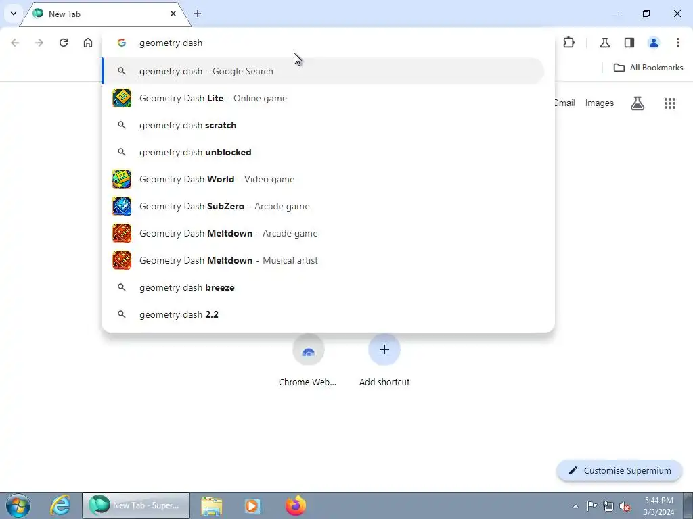Click inside the geometry dash address field
This screenshot has height=519, width=693.
tap(328, 43)
